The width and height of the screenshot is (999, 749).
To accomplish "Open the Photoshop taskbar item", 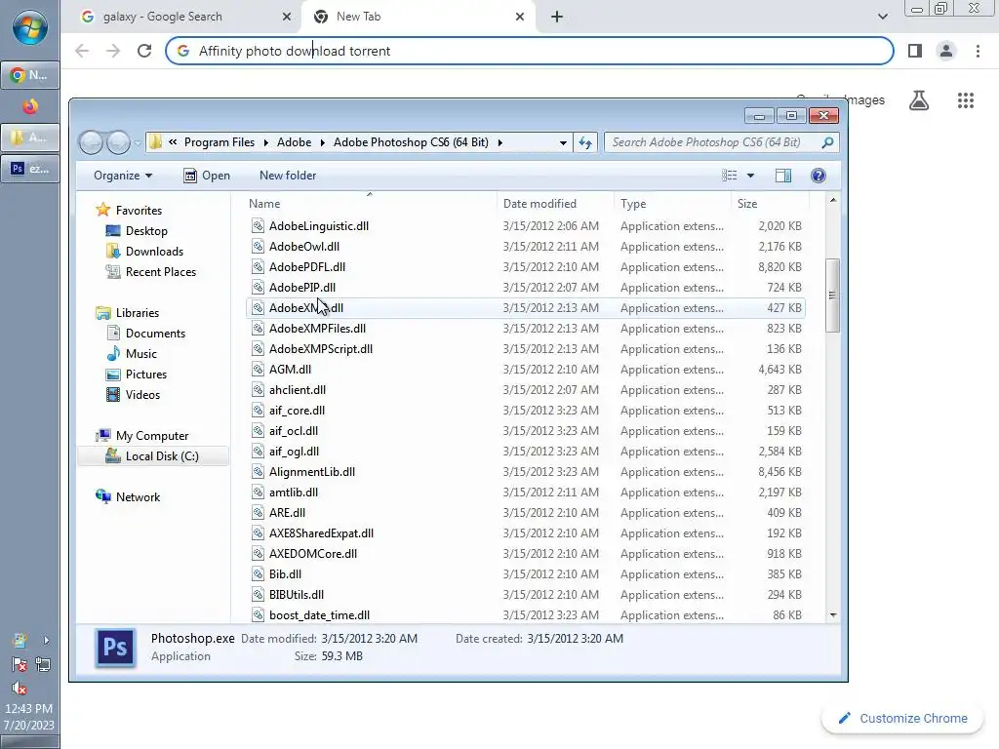I will tap(30, 169).
